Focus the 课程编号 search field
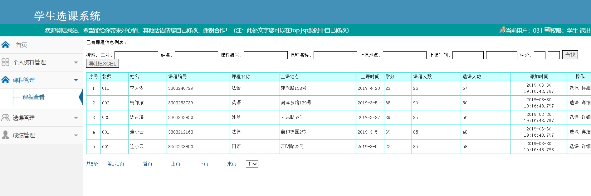591x196 pixels. point(266,55)
